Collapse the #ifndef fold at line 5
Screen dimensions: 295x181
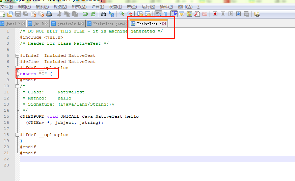pyautogui.click(x=17, y=55)
